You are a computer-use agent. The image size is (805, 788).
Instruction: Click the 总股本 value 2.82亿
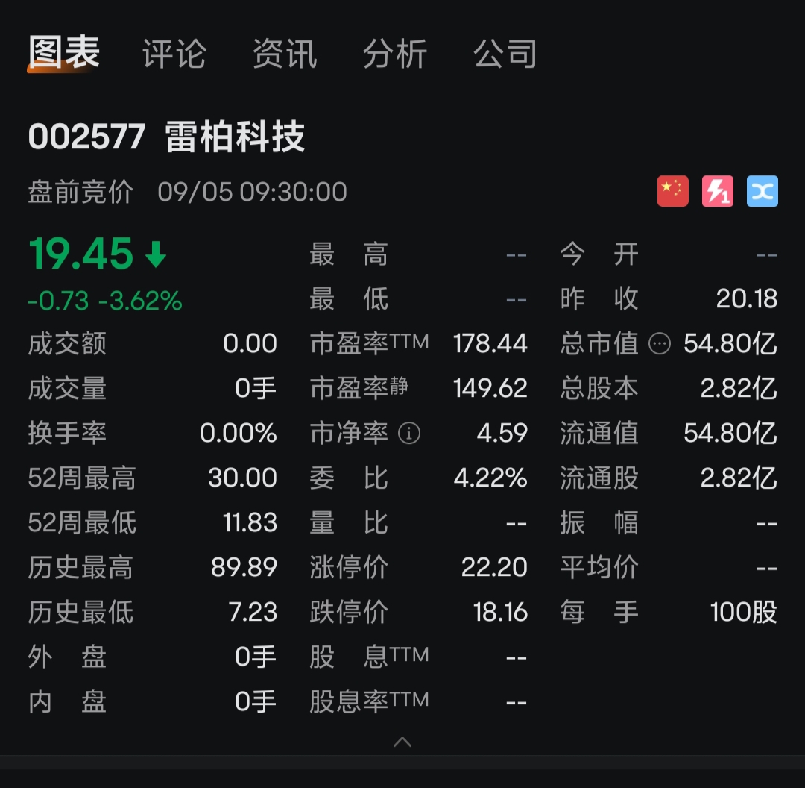(739, 388)
